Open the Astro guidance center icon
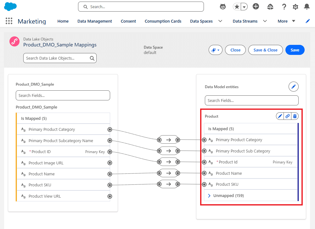This screenshot has height=229, width=315. 222,7
